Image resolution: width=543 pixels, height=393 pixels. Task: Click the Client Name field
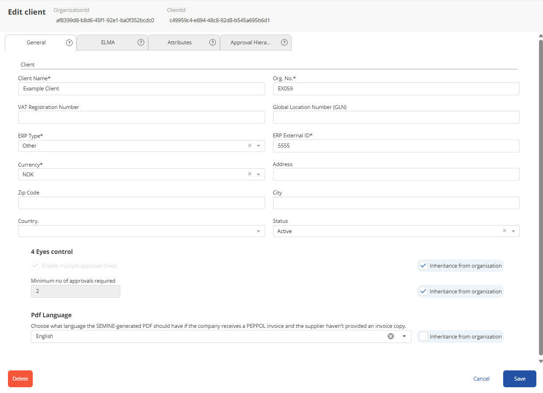click(142, 89)
